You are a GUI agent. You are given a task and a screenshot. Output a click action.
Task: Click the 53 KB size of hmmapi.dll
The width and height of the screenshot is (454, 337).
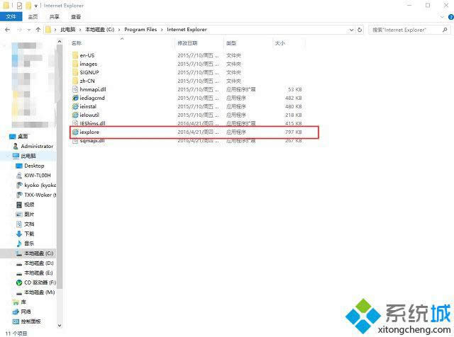click(295, 89)
